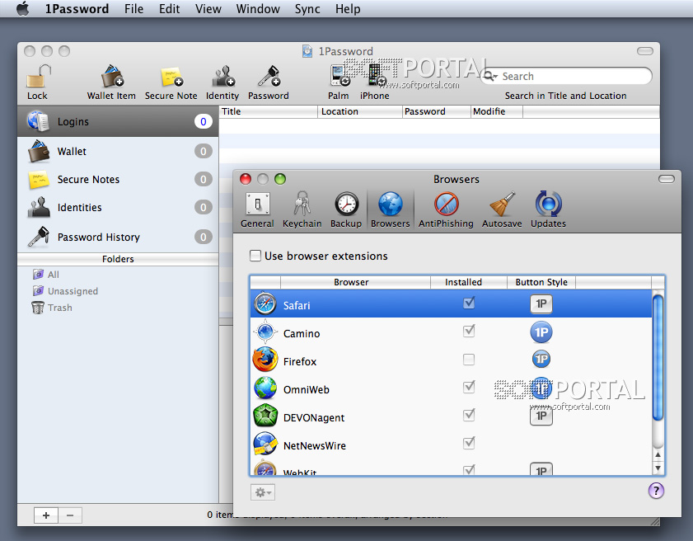The image size is (693, 541).
Task: Click the browser list scroll down arrow
Action: 658,468
